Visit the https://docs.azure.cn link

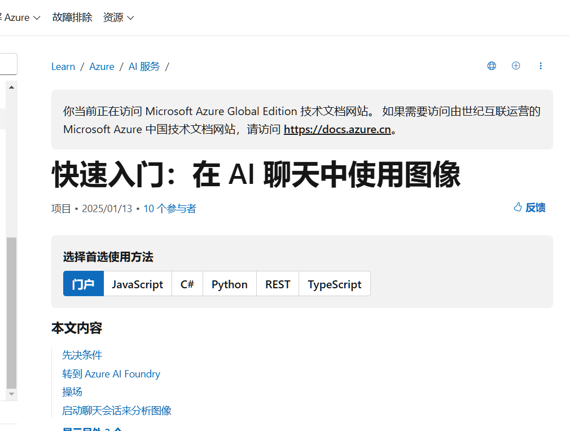pos(337,129)
